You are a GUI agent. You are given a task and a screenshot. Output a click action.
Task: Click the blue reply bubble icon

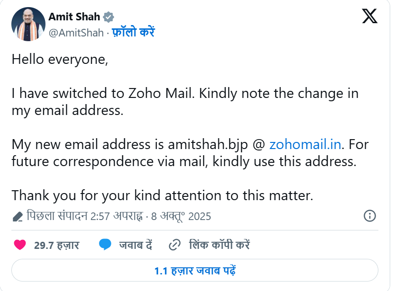tap(105, 245)
